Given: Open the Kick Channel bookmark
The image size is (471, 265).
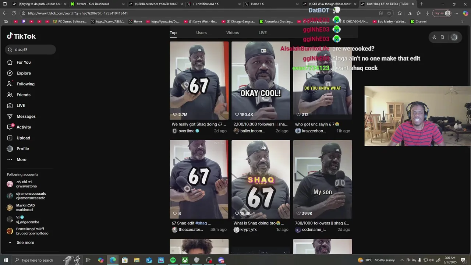Looking at the screenshot, I should tap(418, 22).
